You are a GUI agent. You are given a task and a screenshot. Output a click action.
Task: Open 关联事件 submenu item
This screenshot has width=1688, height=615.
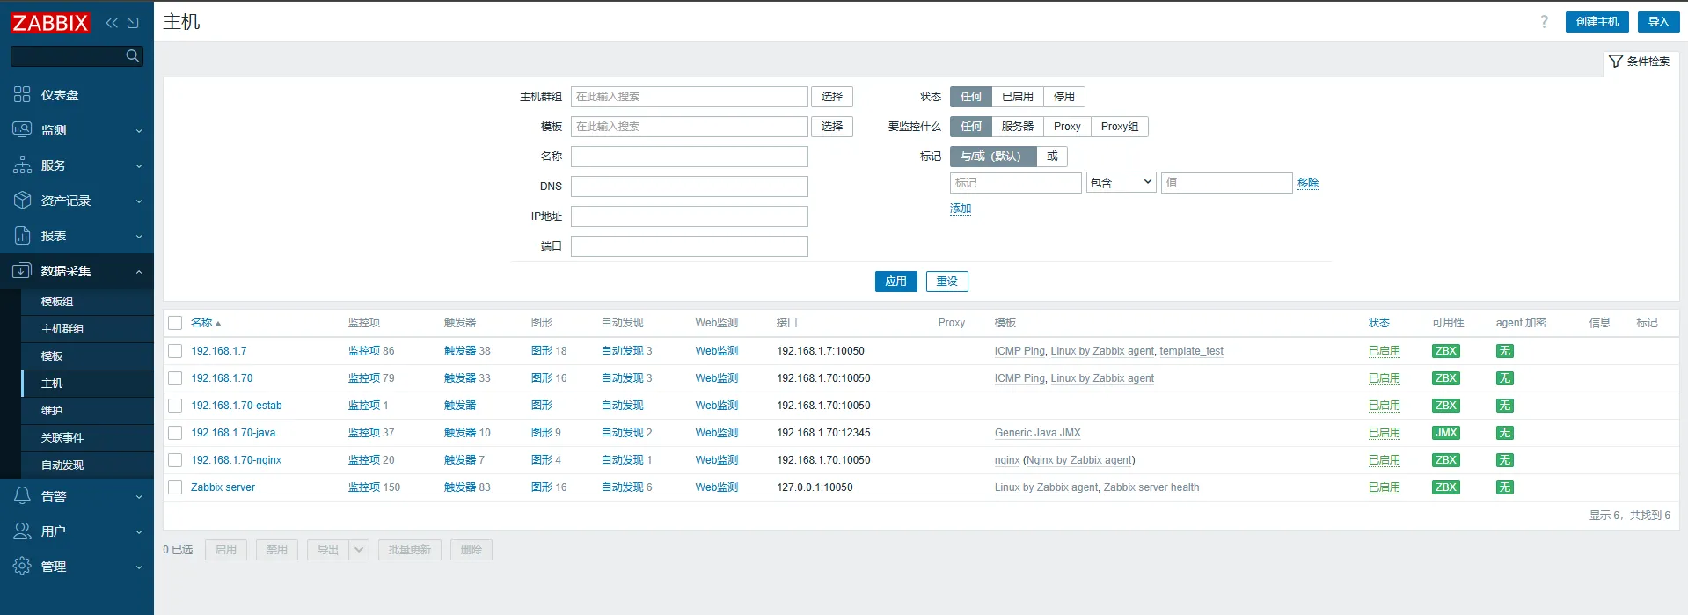87,438
